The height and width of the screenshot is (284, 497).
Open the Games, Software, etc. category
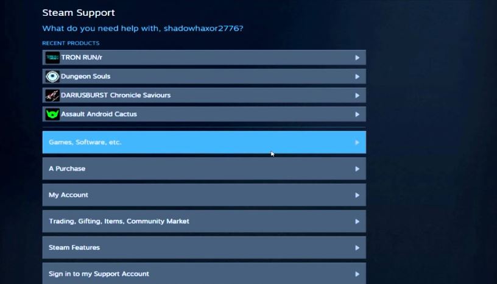click(204, 142)
